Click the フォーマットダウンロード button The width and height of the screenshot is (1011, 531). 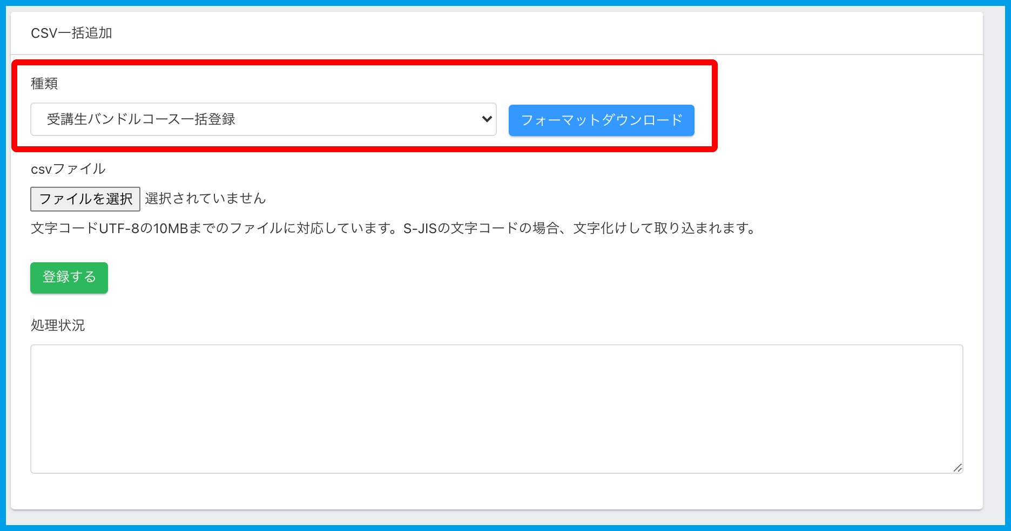coord(601,120)
